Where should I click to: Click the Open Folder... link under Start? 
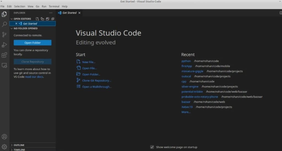pos(91,75)
